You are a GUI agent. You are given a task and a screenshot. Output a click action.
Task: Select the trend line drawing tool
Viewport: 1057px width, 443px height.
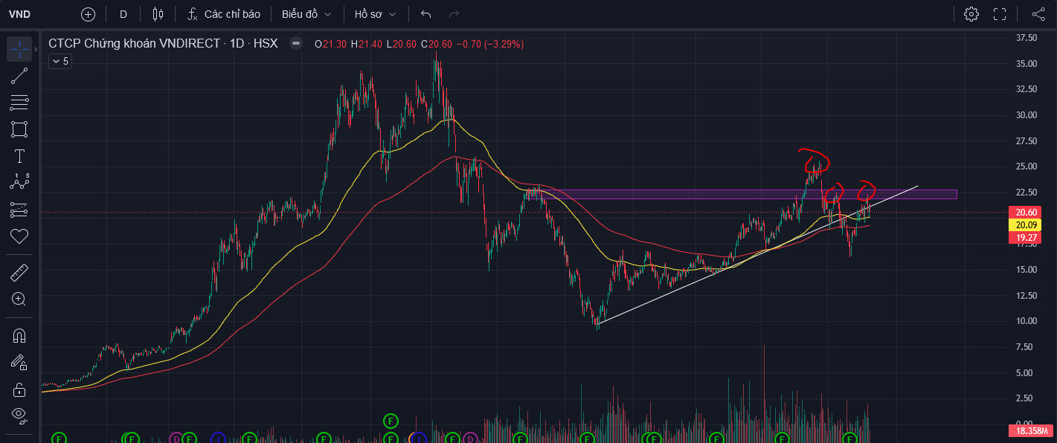point(19,76)
